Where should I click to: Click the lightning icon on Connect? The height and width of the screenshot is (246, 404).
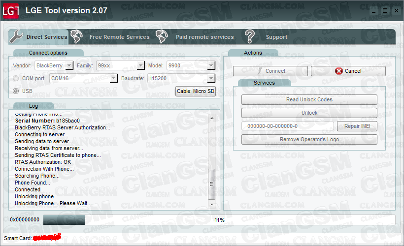click(x=260, y=71)
